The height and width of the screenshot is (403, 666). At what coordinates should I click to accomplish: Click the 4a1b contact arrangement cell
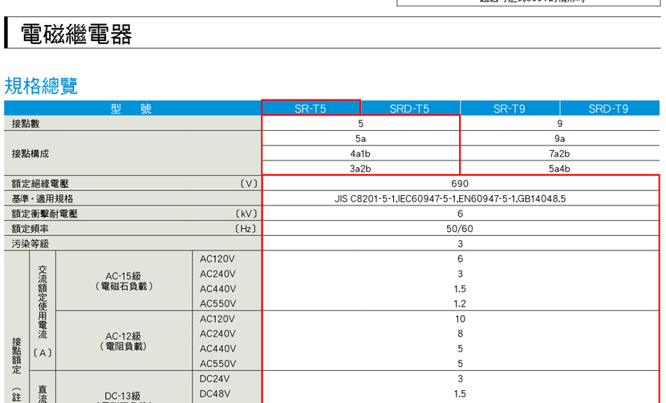pos(360,154)
